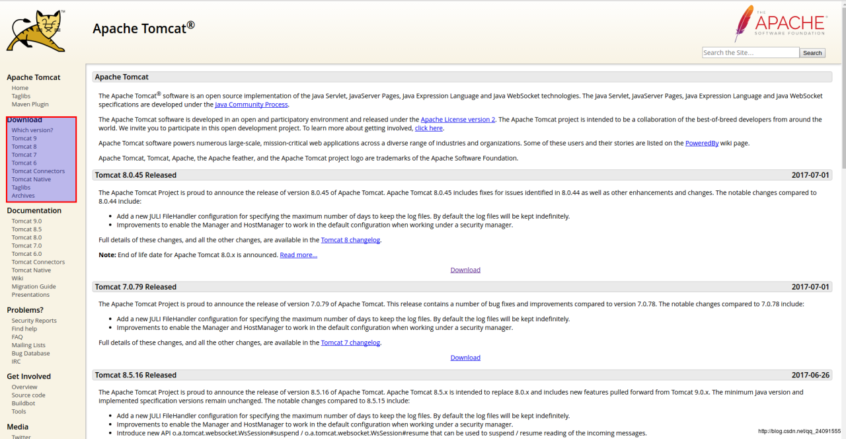
Task: Open the Home sidebar link
Action: coord(20,88)
